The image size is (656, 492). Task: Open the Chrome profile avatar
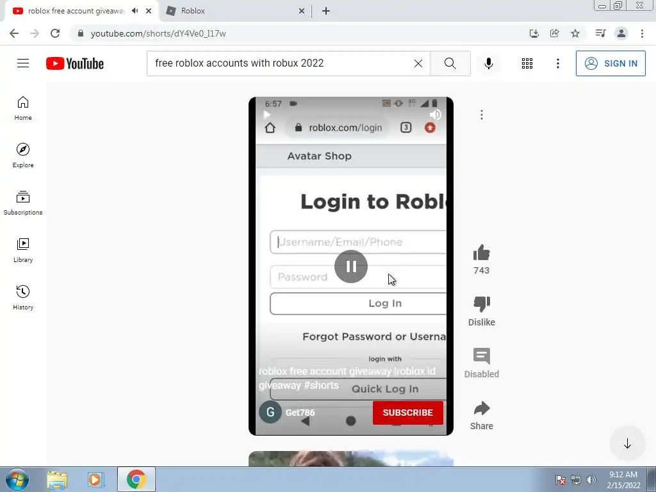[621, 33]
